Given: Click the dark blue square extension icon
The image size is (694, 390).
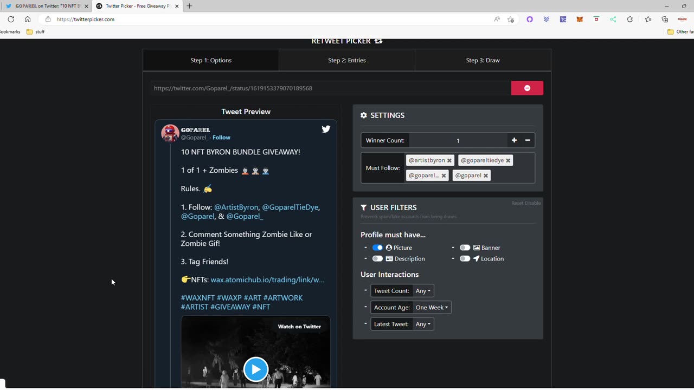Looking at the screenshot, I should pos(563,19).
